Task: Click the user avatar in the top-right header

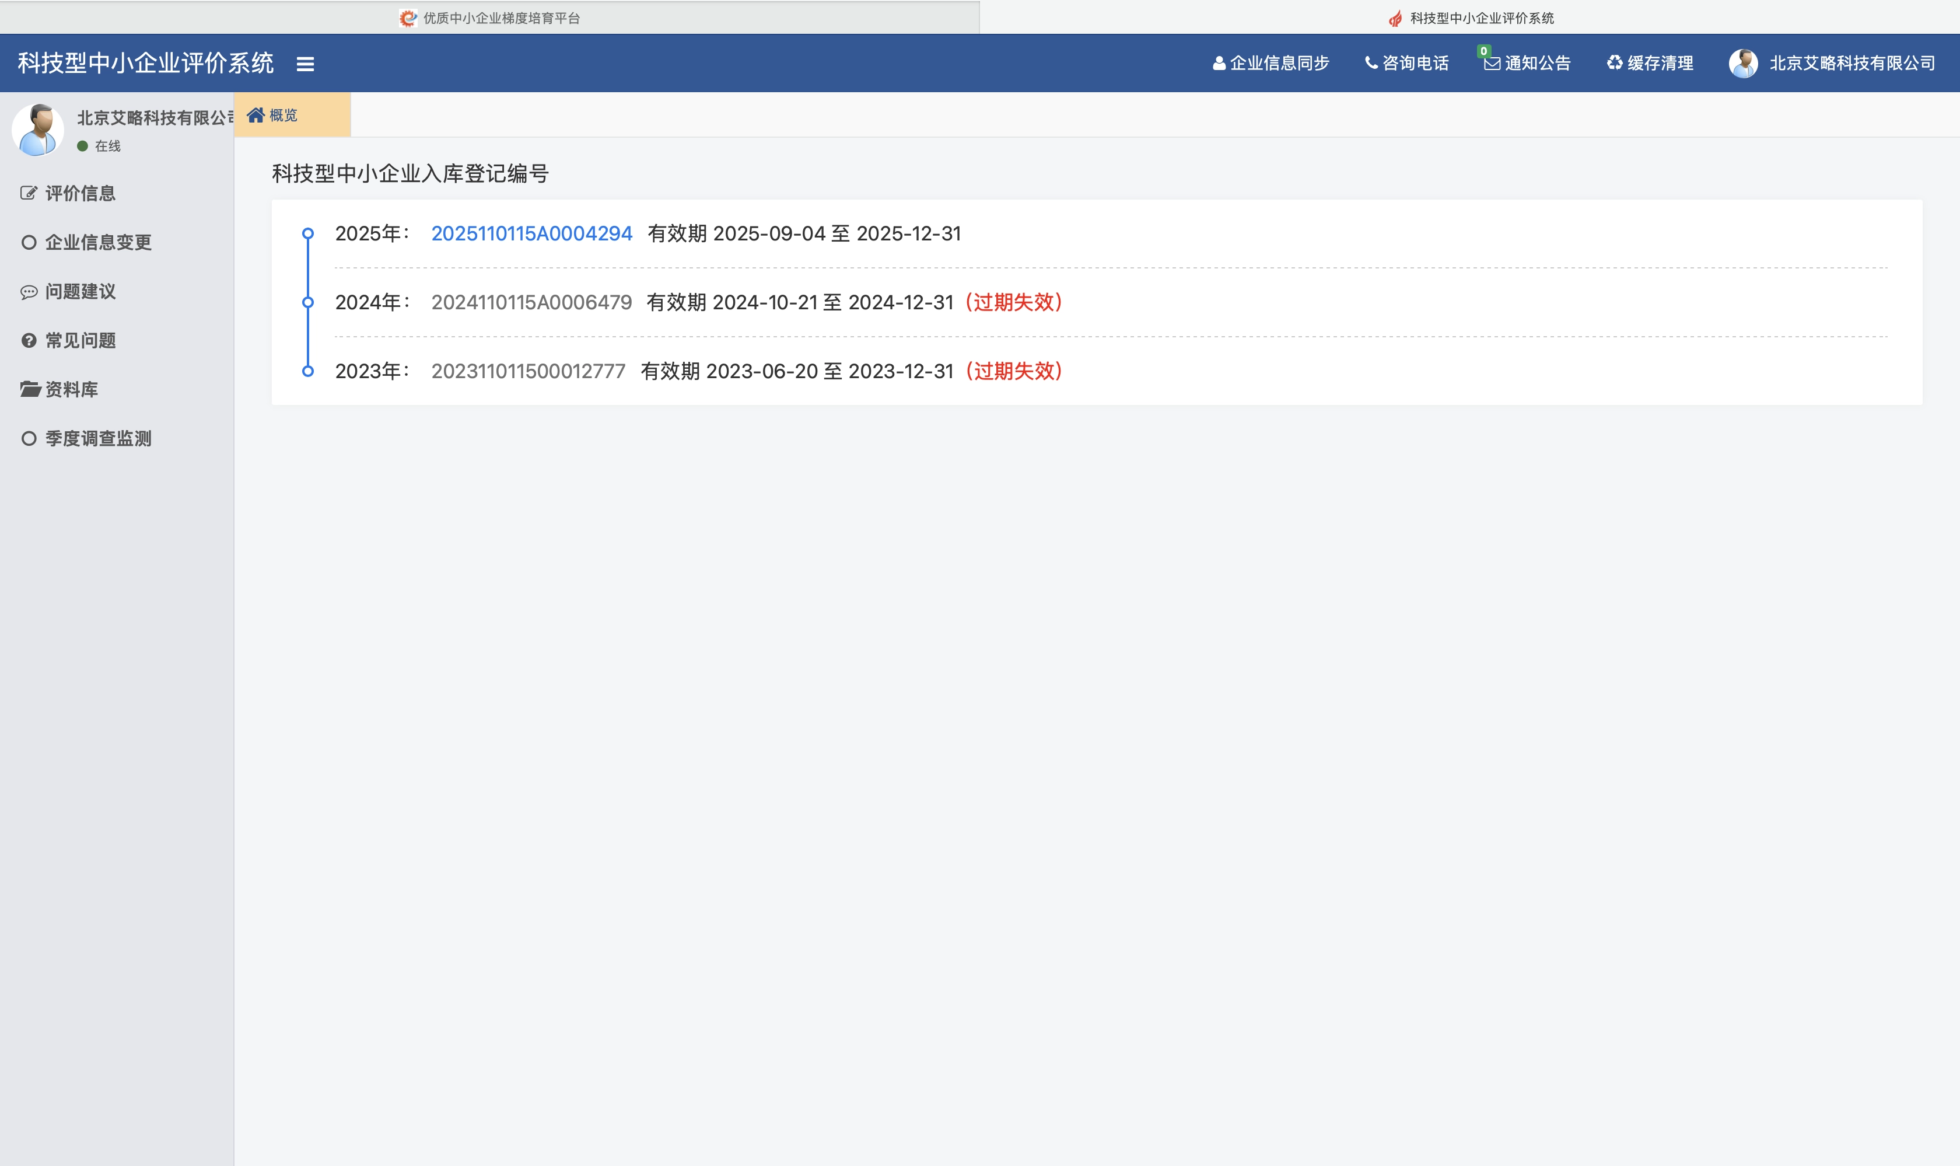Action: point(1743,63)
